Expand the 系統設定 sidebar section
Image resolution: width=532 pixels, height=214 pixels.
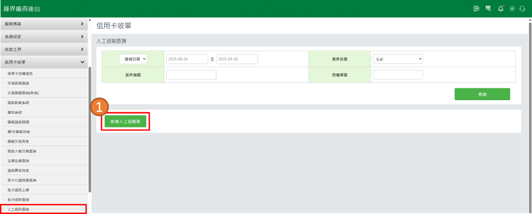tap(44, 37)
